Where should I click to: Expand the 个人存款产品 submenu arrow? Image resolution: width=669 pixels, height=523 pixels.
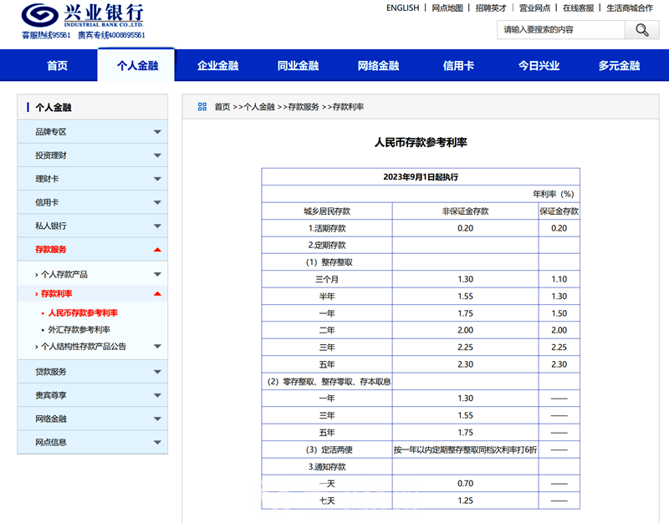coord(157,274)
